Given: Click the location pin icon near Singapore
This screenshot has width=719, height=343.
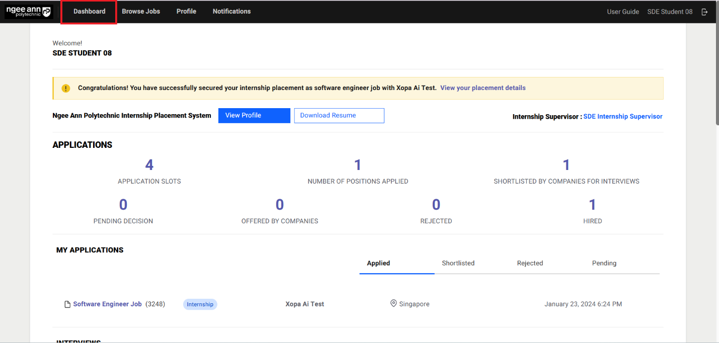Looking at the screenshot, I should pos(393,304).
